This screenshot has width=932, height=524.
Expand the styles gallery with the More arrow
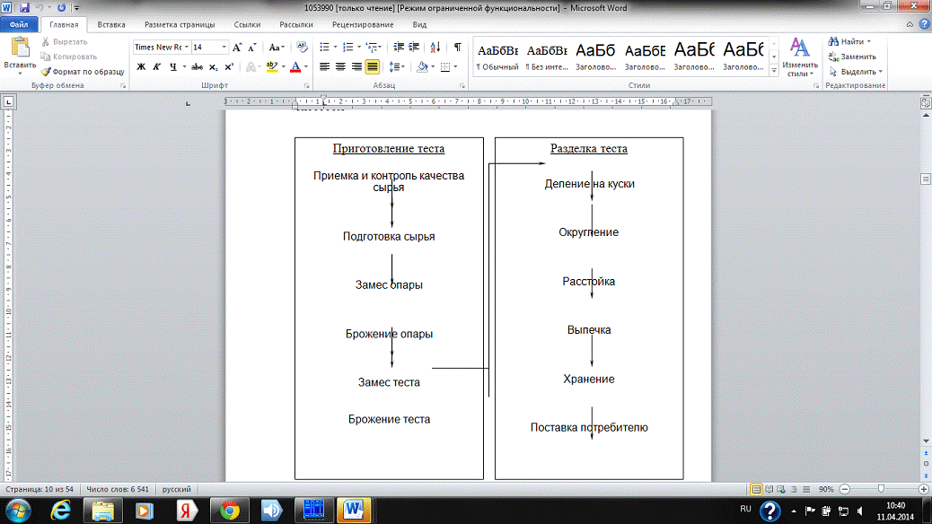pos(775,74)
